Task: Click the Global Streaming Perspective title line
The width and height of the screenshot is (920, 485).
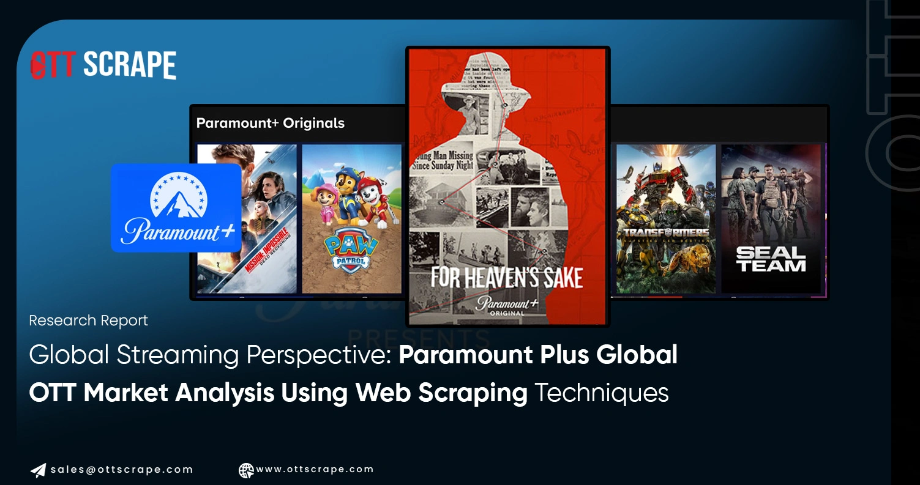Action: pyautogui.click(x=353, y=355)
